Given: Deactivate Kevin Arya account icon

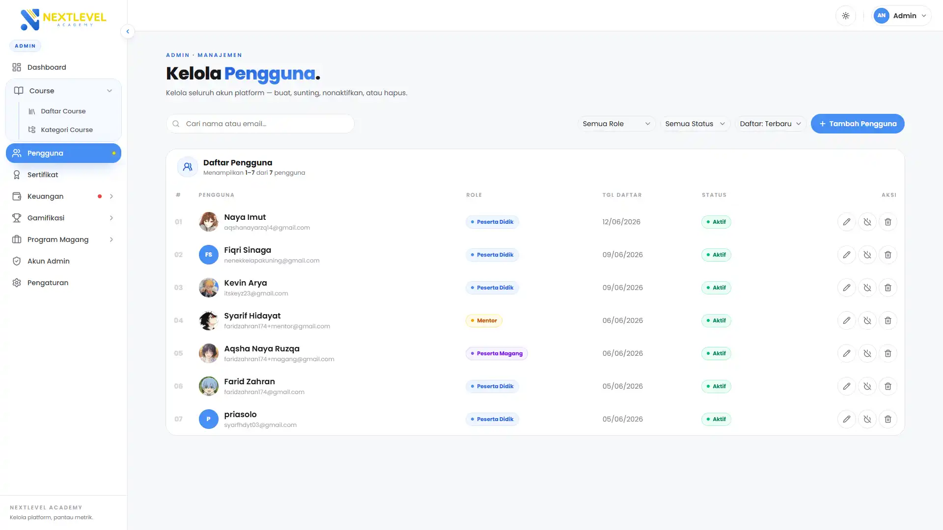Looking at the screenshot, I should [867, 288].
